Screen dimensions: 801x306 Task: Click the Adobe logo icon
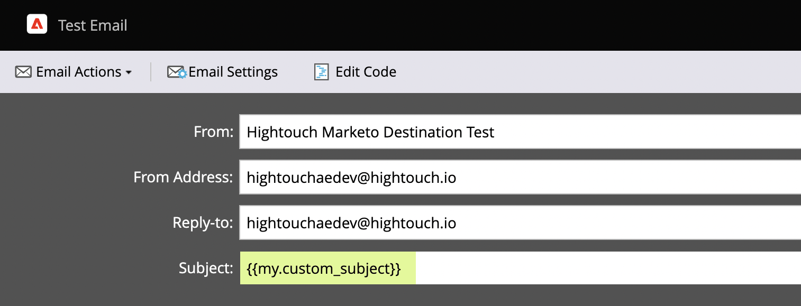tap(37, 25)
